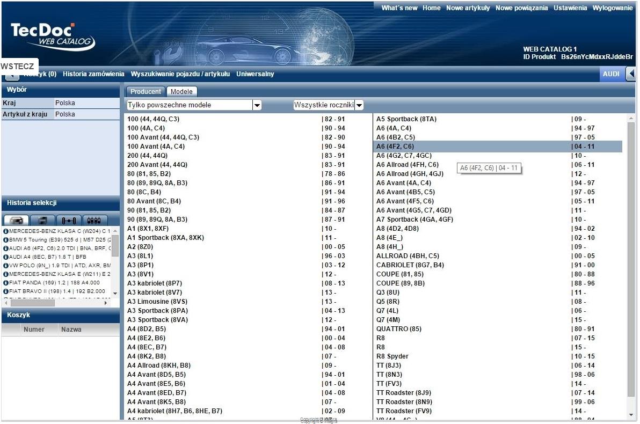640x424 pixels.
Task: Open info icon for Fiat Panda 1.2
Action: [6, 282]
